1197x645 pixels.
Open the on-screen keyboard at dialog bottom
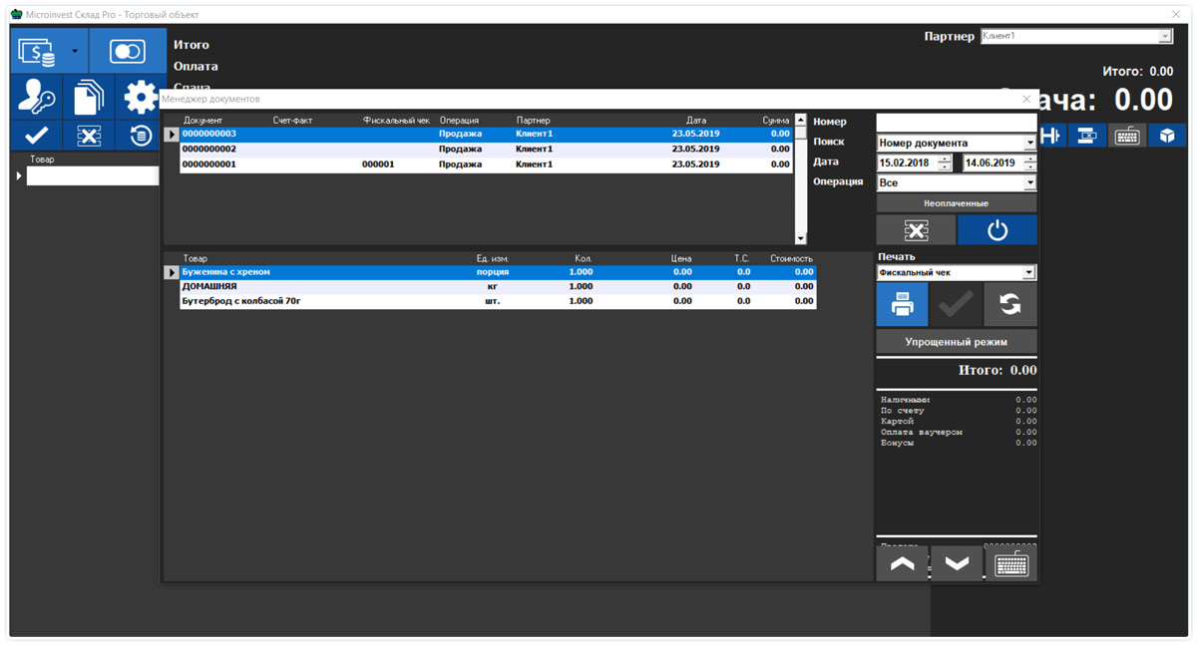point(1010,565)
